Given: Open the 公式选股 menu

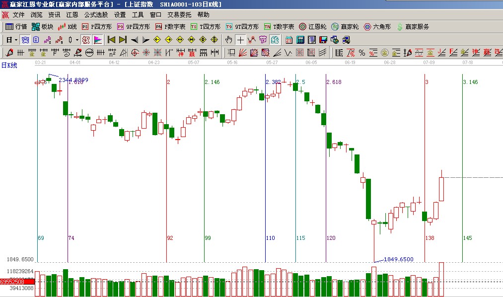Looking at the screenshot, I should (96, 15).
